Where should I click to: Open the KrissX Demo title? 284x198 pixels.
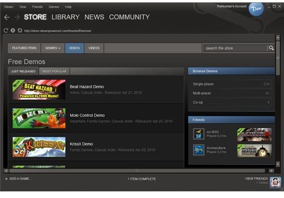[81, 144]
